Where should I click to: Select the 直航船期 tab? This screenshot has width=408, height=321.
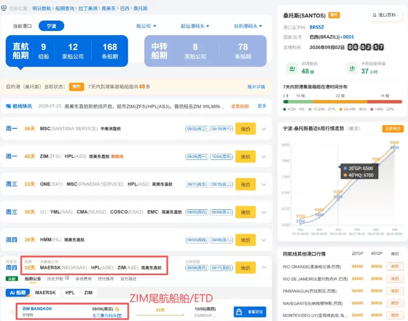point(67,51)
